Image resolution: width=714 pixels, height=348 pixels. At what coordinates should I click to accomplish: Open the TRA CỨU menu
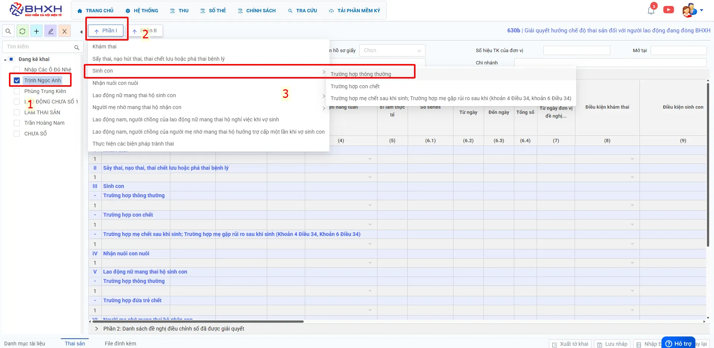pyautogui.click(x=303, y=11)
